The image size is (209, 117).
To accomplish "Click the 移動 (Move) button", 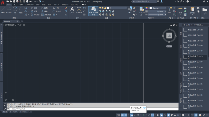I will 34,8.
